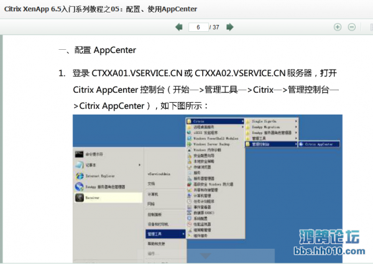The width and height of the screenshot is (373, 264).
Task: Click 帮助和支持 in start menu
Action: point(156,243)
